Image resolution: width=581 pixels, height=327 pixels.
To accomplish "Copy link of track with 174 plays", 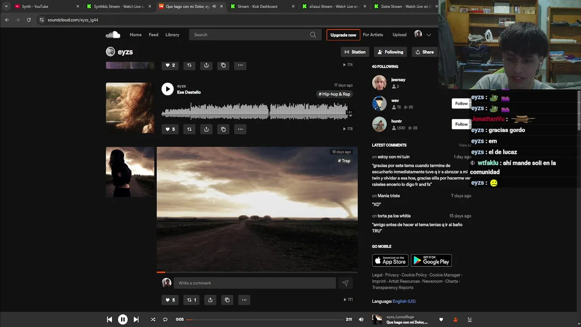I will [223, 65].
